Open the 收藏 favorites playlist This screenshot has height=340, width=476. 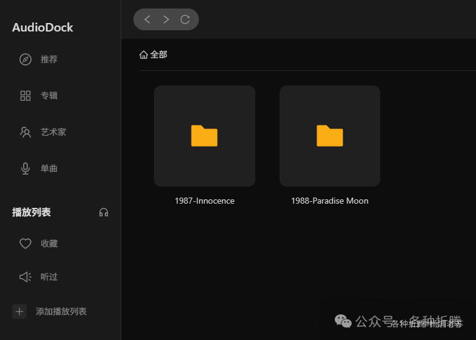tap(49, 244)
